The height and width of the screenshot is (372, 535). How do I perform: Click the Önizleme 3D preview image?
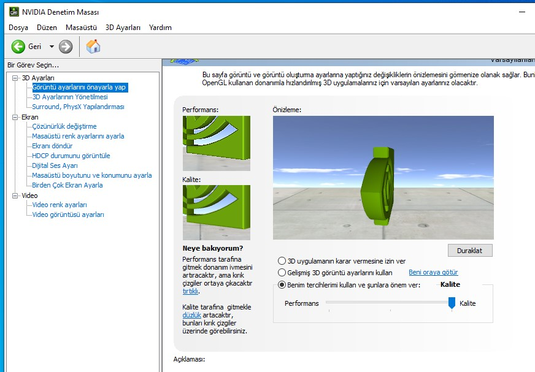(383, 178)
